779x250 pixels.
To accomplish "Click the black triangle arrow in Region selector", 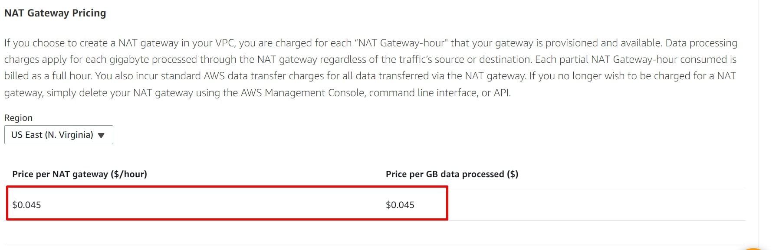I will 101,135.
